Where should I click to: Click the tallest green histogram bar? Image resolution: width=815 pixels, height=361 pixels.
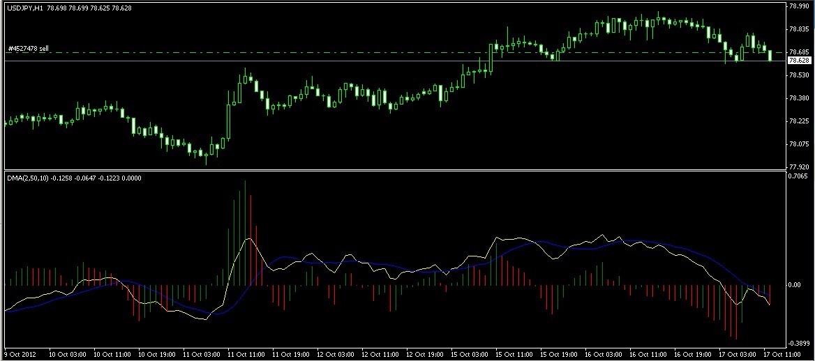pos(245,233)
